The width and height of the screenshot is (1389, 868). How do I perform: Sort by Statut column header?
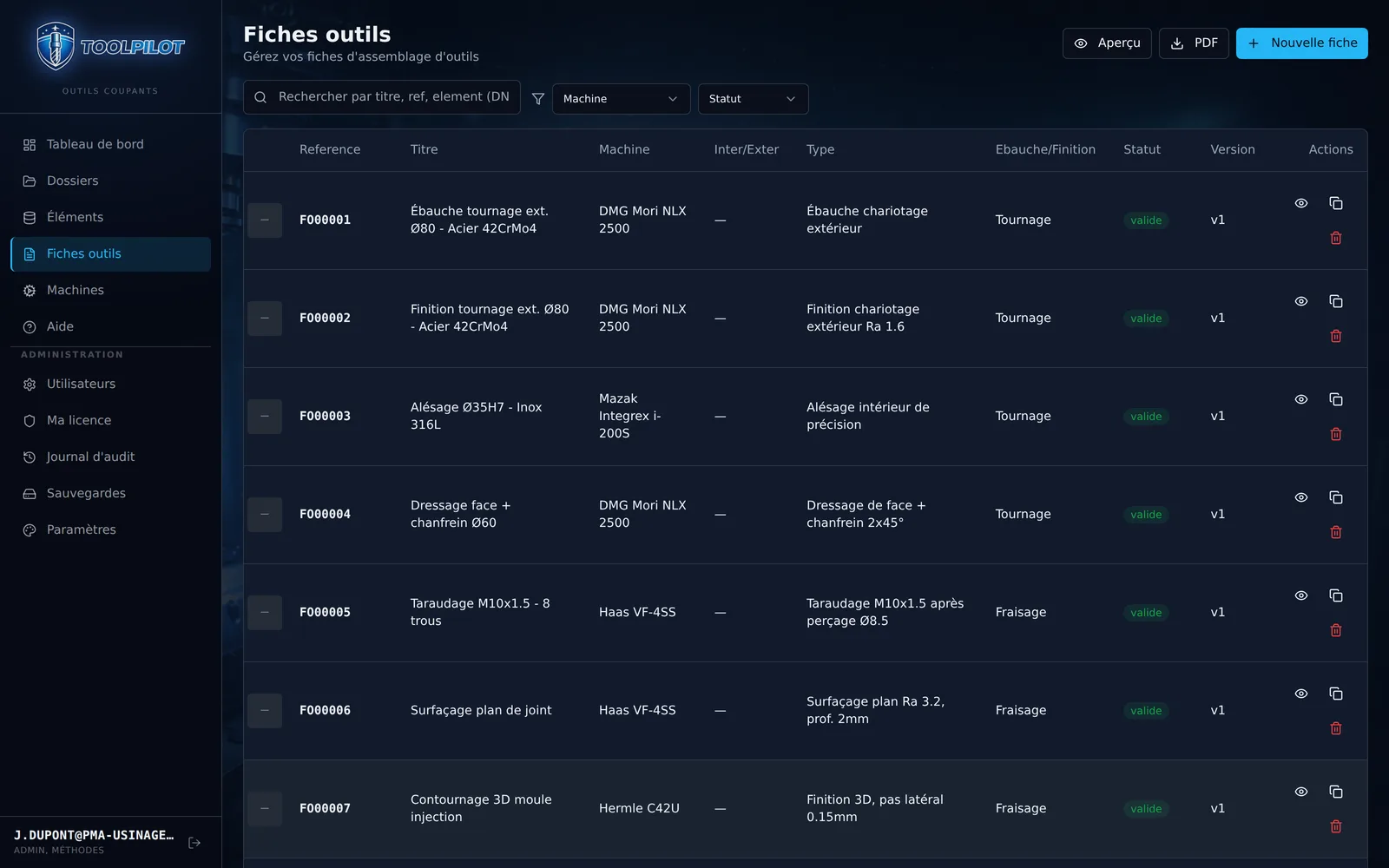[x=1142, y=150]
